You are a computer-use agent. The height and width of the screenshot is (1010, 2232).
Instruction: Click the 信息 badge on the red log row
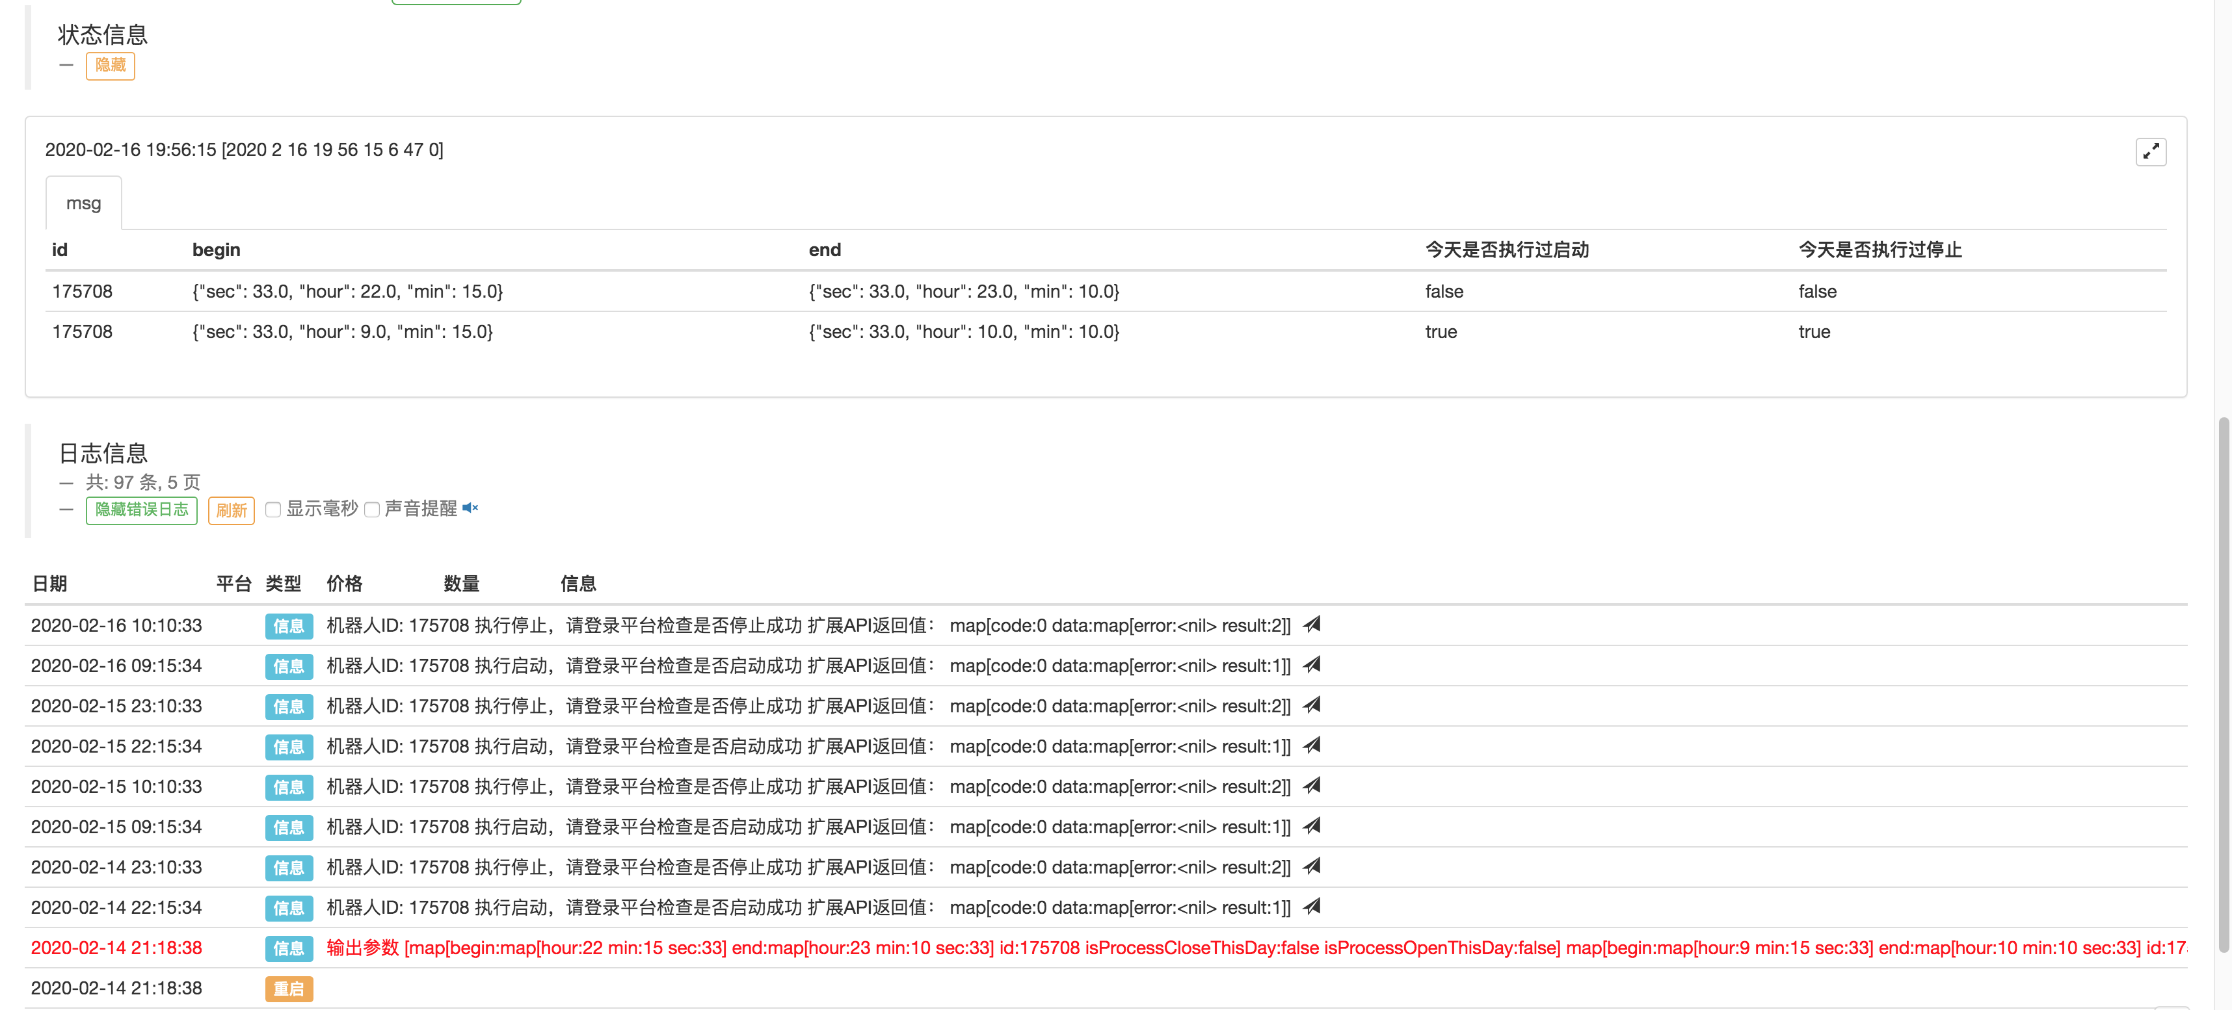(x=289, y=948)
